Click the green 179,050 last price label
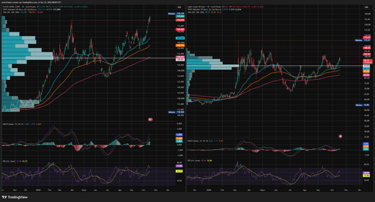This screenshot has width=375, height=202. click(x=180, y=16)
